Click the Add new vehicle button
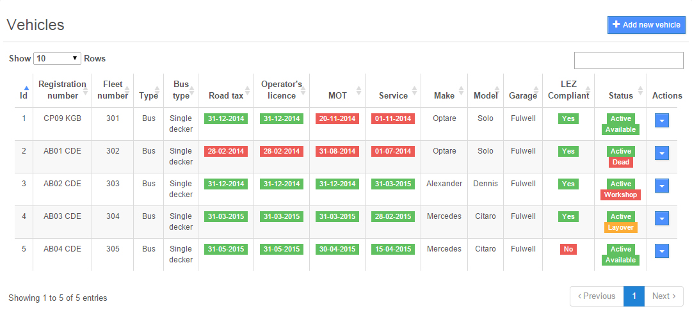Screen dimensions: 692x320 click(646, 25)
